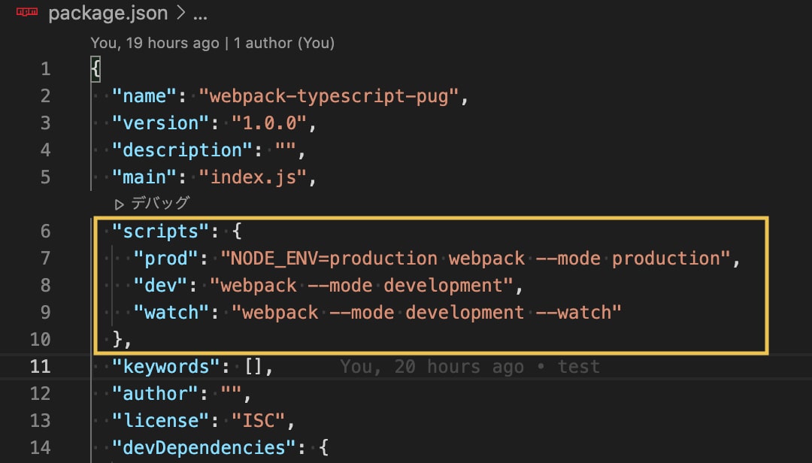
Task: Click the "dev" script key
Action: 161,286
